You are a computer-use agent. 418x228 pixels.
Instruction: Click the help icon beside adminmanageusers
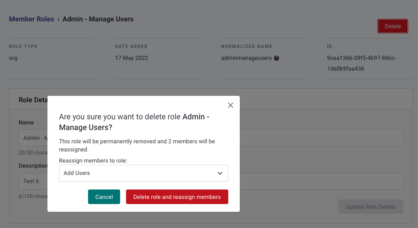tap(277, 58)
